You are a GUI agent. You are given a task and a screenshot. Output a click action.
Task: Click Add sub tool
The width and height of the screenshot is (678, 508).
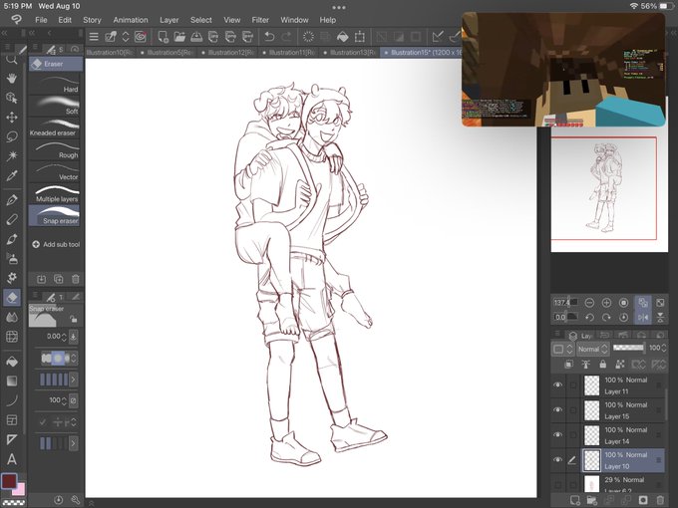coord(56,244)
